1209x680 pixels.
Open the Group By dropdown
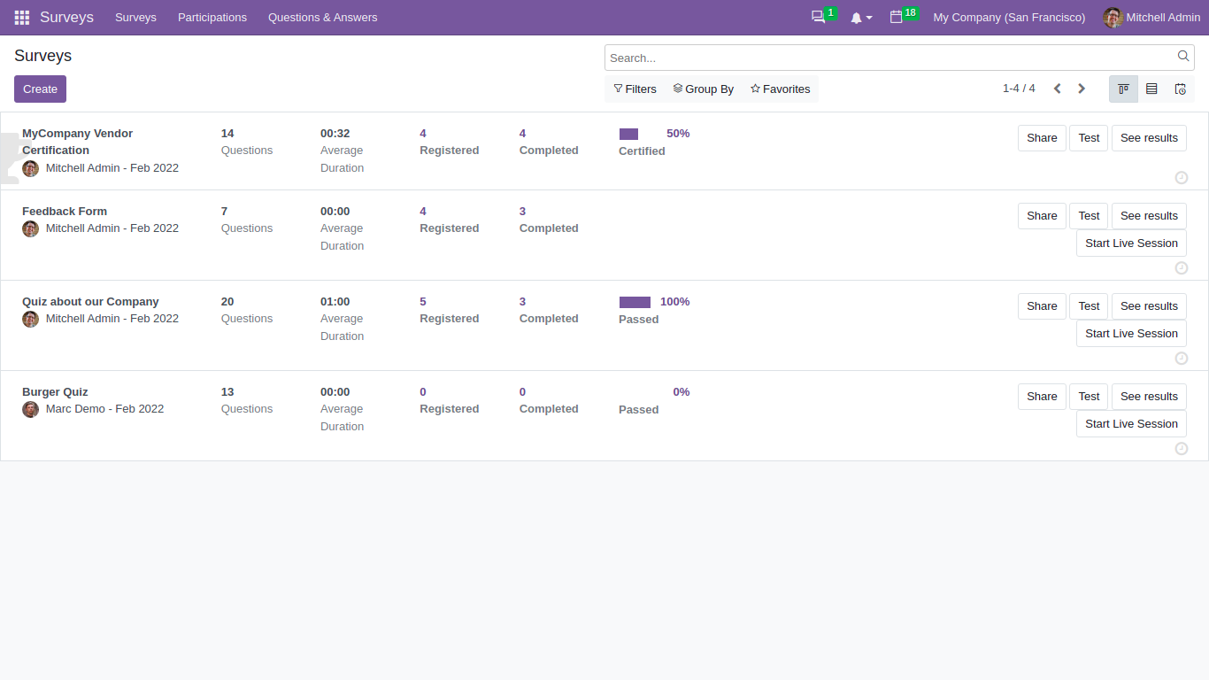[x=704, y=89]
